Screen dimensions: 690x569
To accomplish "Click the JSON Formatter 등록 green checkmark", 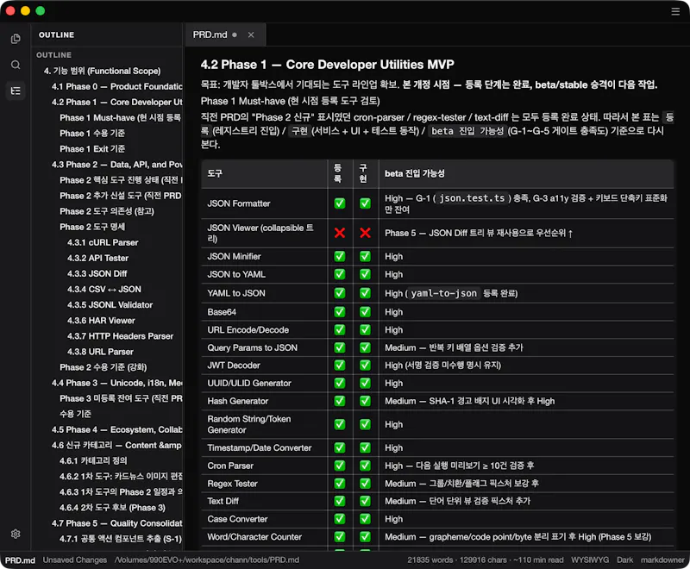I will tap(340, 203).
